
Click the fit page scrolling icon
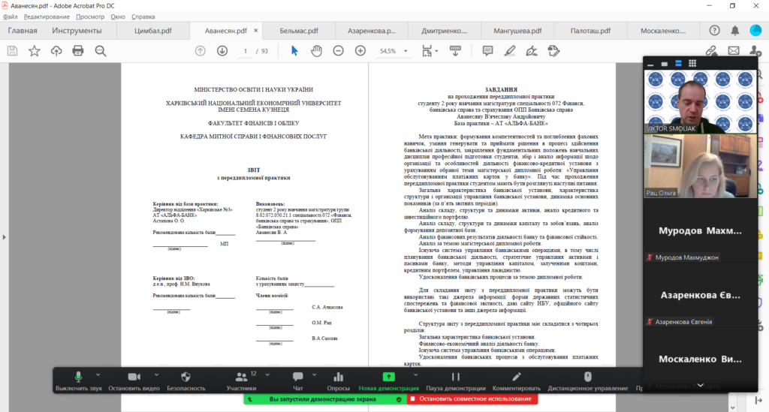click(427, 51)
